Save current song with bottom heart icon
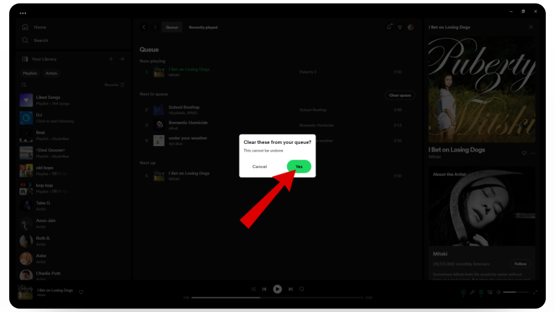Screen dimensions: 555x312 click(81, 292)
